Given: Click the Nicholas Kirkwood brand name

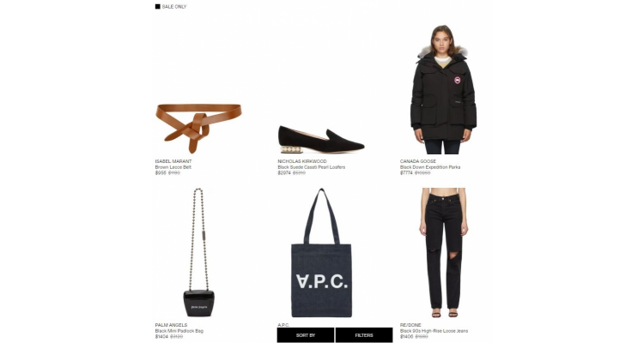Looking at the screenshot, I should click(x=302, y=161).
